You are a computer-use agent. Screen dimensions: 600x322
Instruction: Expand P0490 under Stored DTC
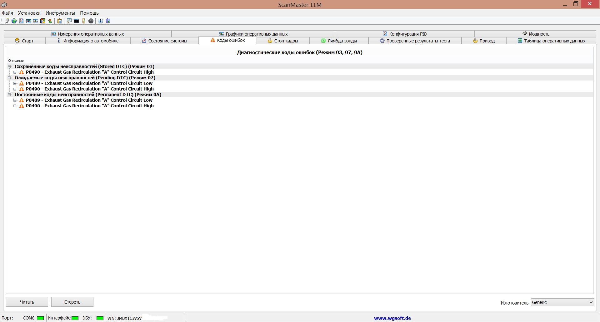coord(15,72)
